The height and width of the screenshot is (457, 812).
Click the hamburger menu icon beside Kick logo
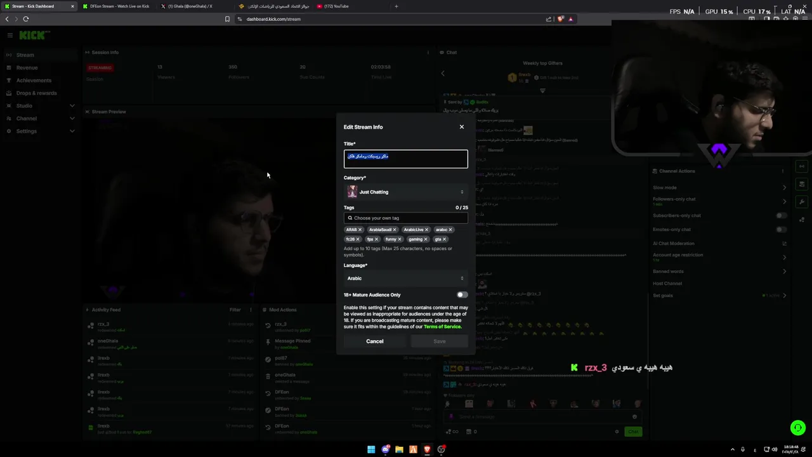tap(10, 36)
